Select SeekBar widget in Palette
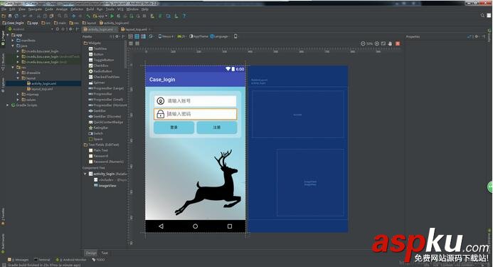 tap(97, 111)
